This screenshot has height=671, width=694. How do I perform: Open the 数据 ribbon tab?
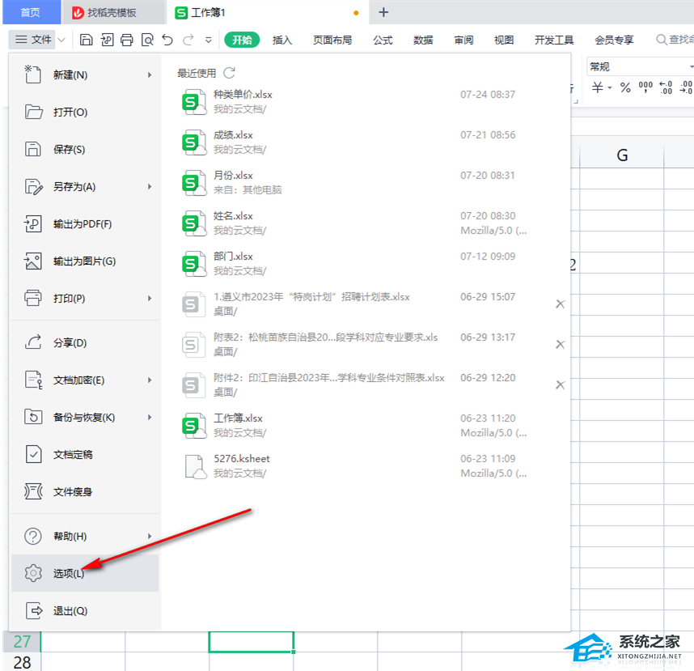point(423,40)
